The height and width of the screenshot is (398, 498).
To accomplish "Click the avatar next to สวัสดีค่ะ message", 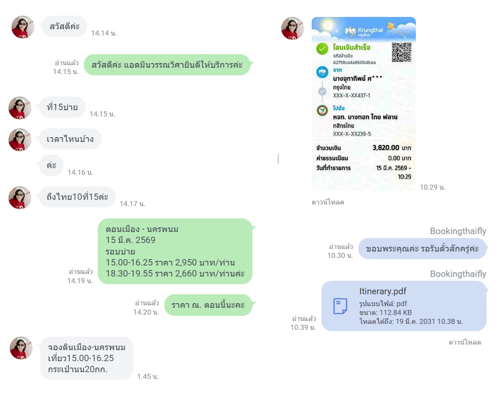I will [x=23, y=27].
